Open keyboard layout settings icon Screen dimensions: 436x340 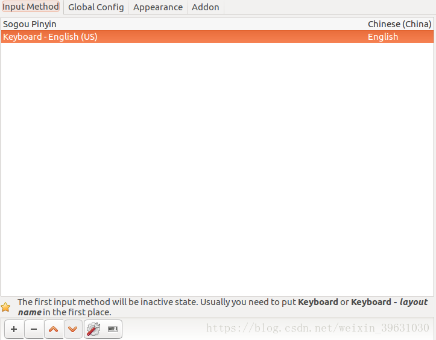pyautogui.click(x=113, y=329)
